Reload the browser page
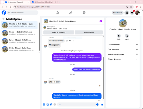Image resolution: width=143 pixels, height=109 pixels. tap(10, 7)
